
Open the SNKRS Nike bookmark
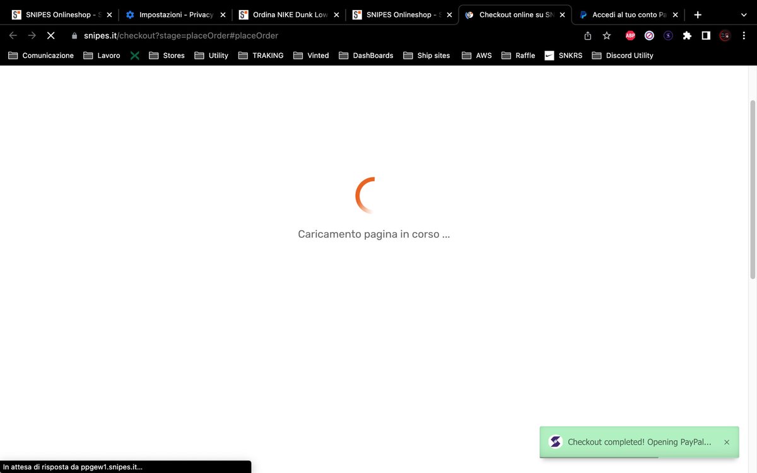coord(563,55)
